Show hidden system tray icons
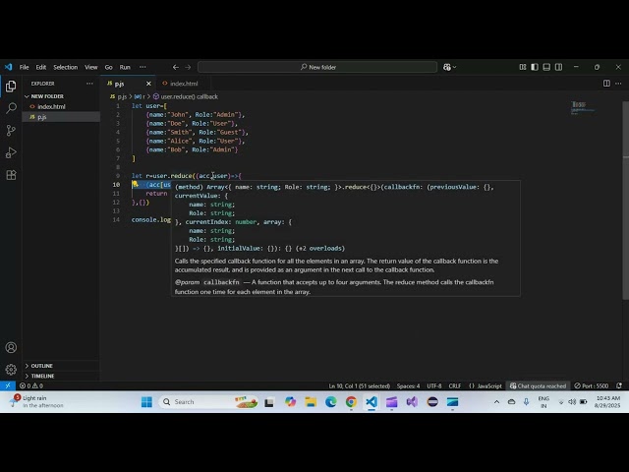This screenshot has height=472, width=629. coord(496,402)
